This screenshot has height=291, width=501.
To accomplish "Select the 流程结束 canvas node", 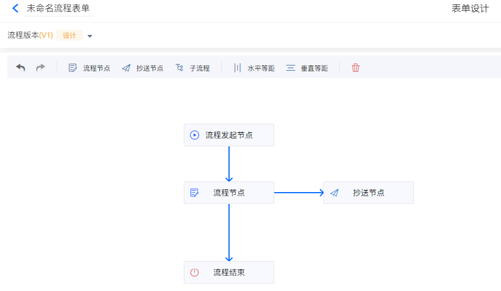I will tap(229, 272).
